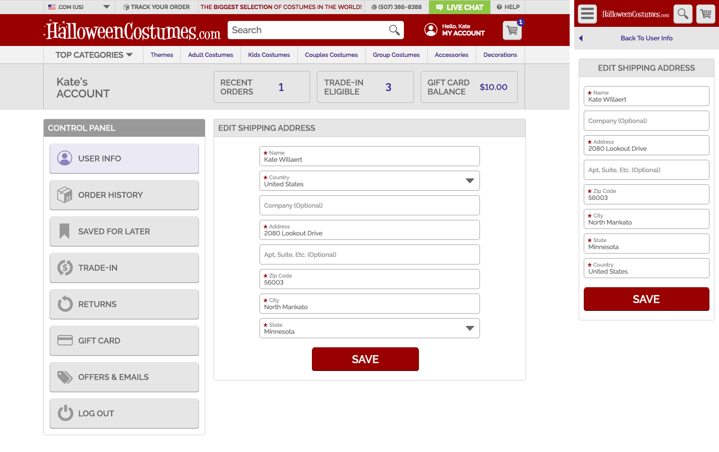This screenshot has width=719, height=452.
Task: Click the desktop Zip Code field
Action: coord(369,279)
